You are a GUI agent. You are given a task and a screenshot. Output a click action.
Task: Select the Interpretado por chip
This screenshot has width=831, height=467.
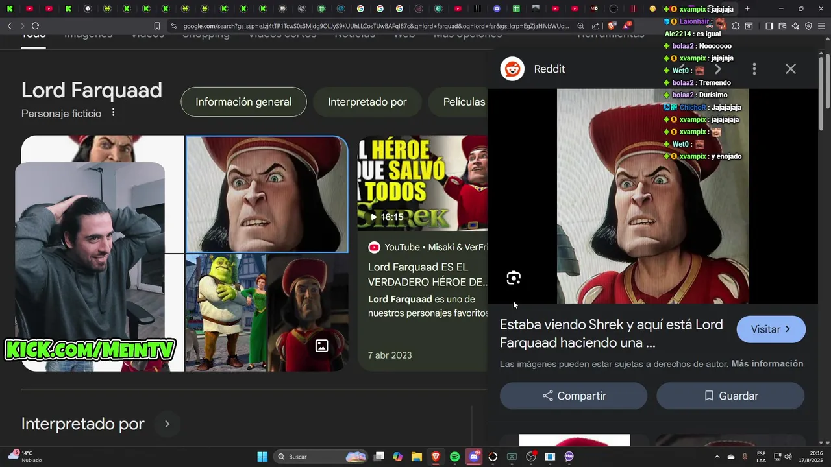pos(367,102)
